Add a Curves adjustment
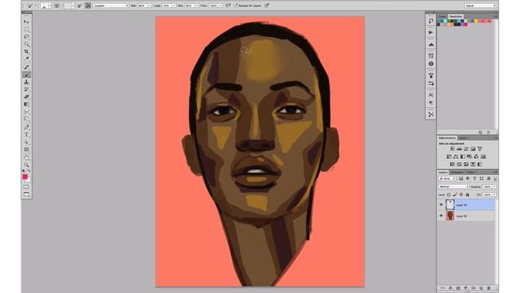The width and height of the screenshot is (521, 293). tap(466, 149)
